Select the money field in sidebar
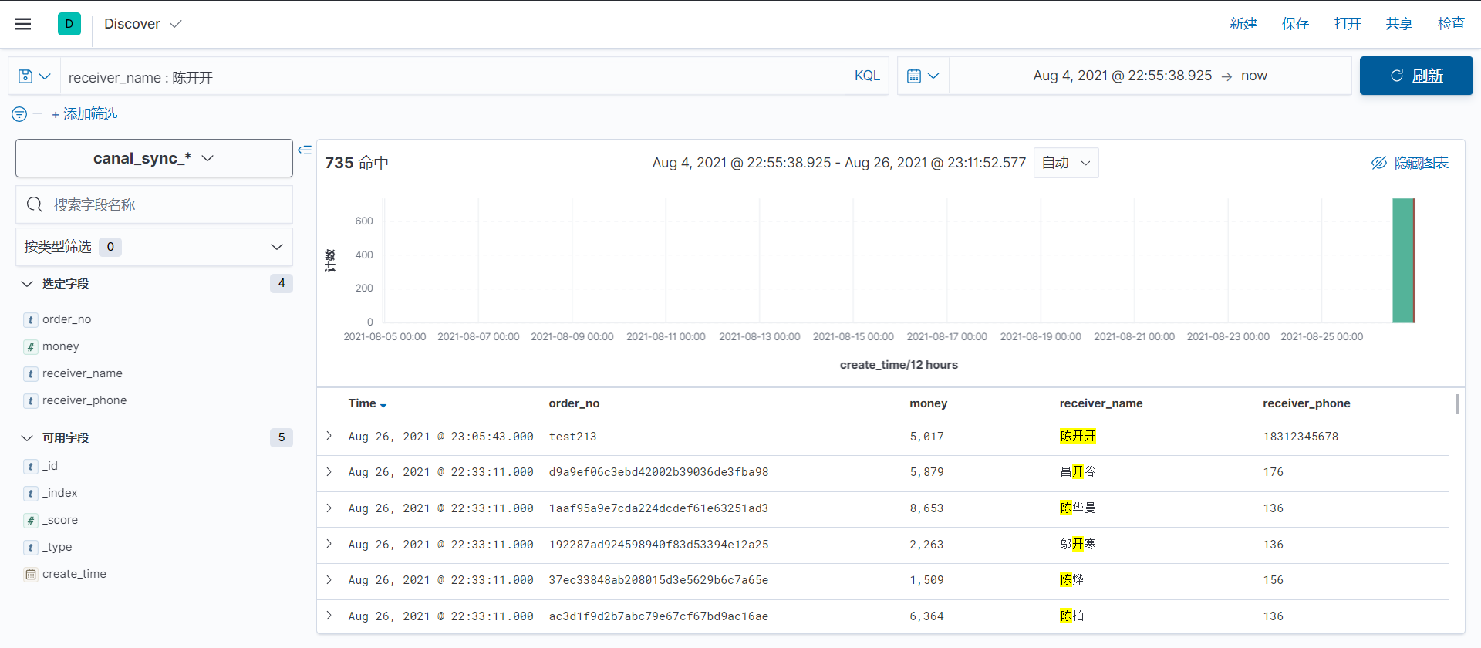Viewport: 1481px width, 648px height. (61, 346)
